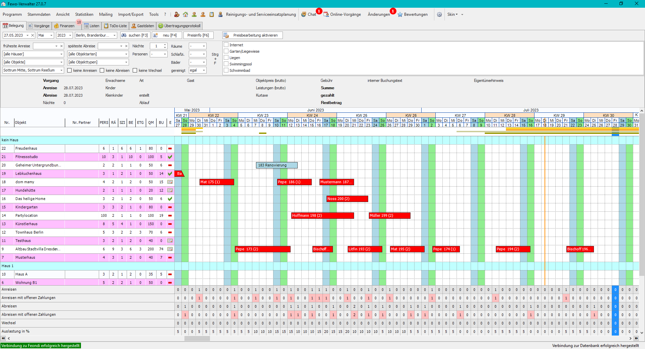
Task: Enable the Internet checkbox
Action: point(226,45)
